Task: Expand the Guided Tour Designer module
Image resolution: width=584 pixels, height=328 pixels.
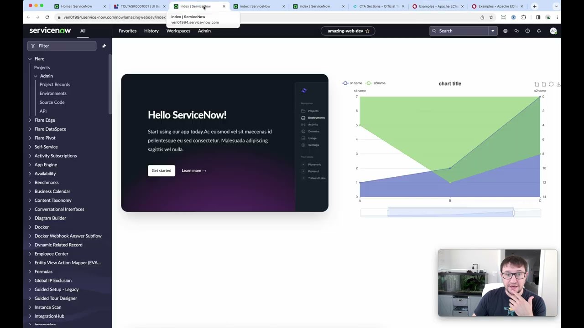Action: pyautogui.click(x=30, y=298)
